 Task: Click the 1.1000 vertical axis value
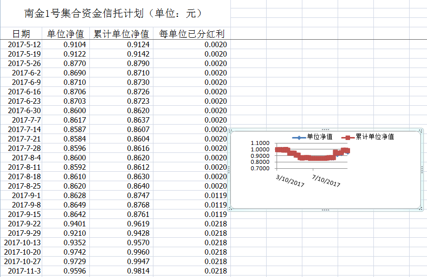point(260,143)
